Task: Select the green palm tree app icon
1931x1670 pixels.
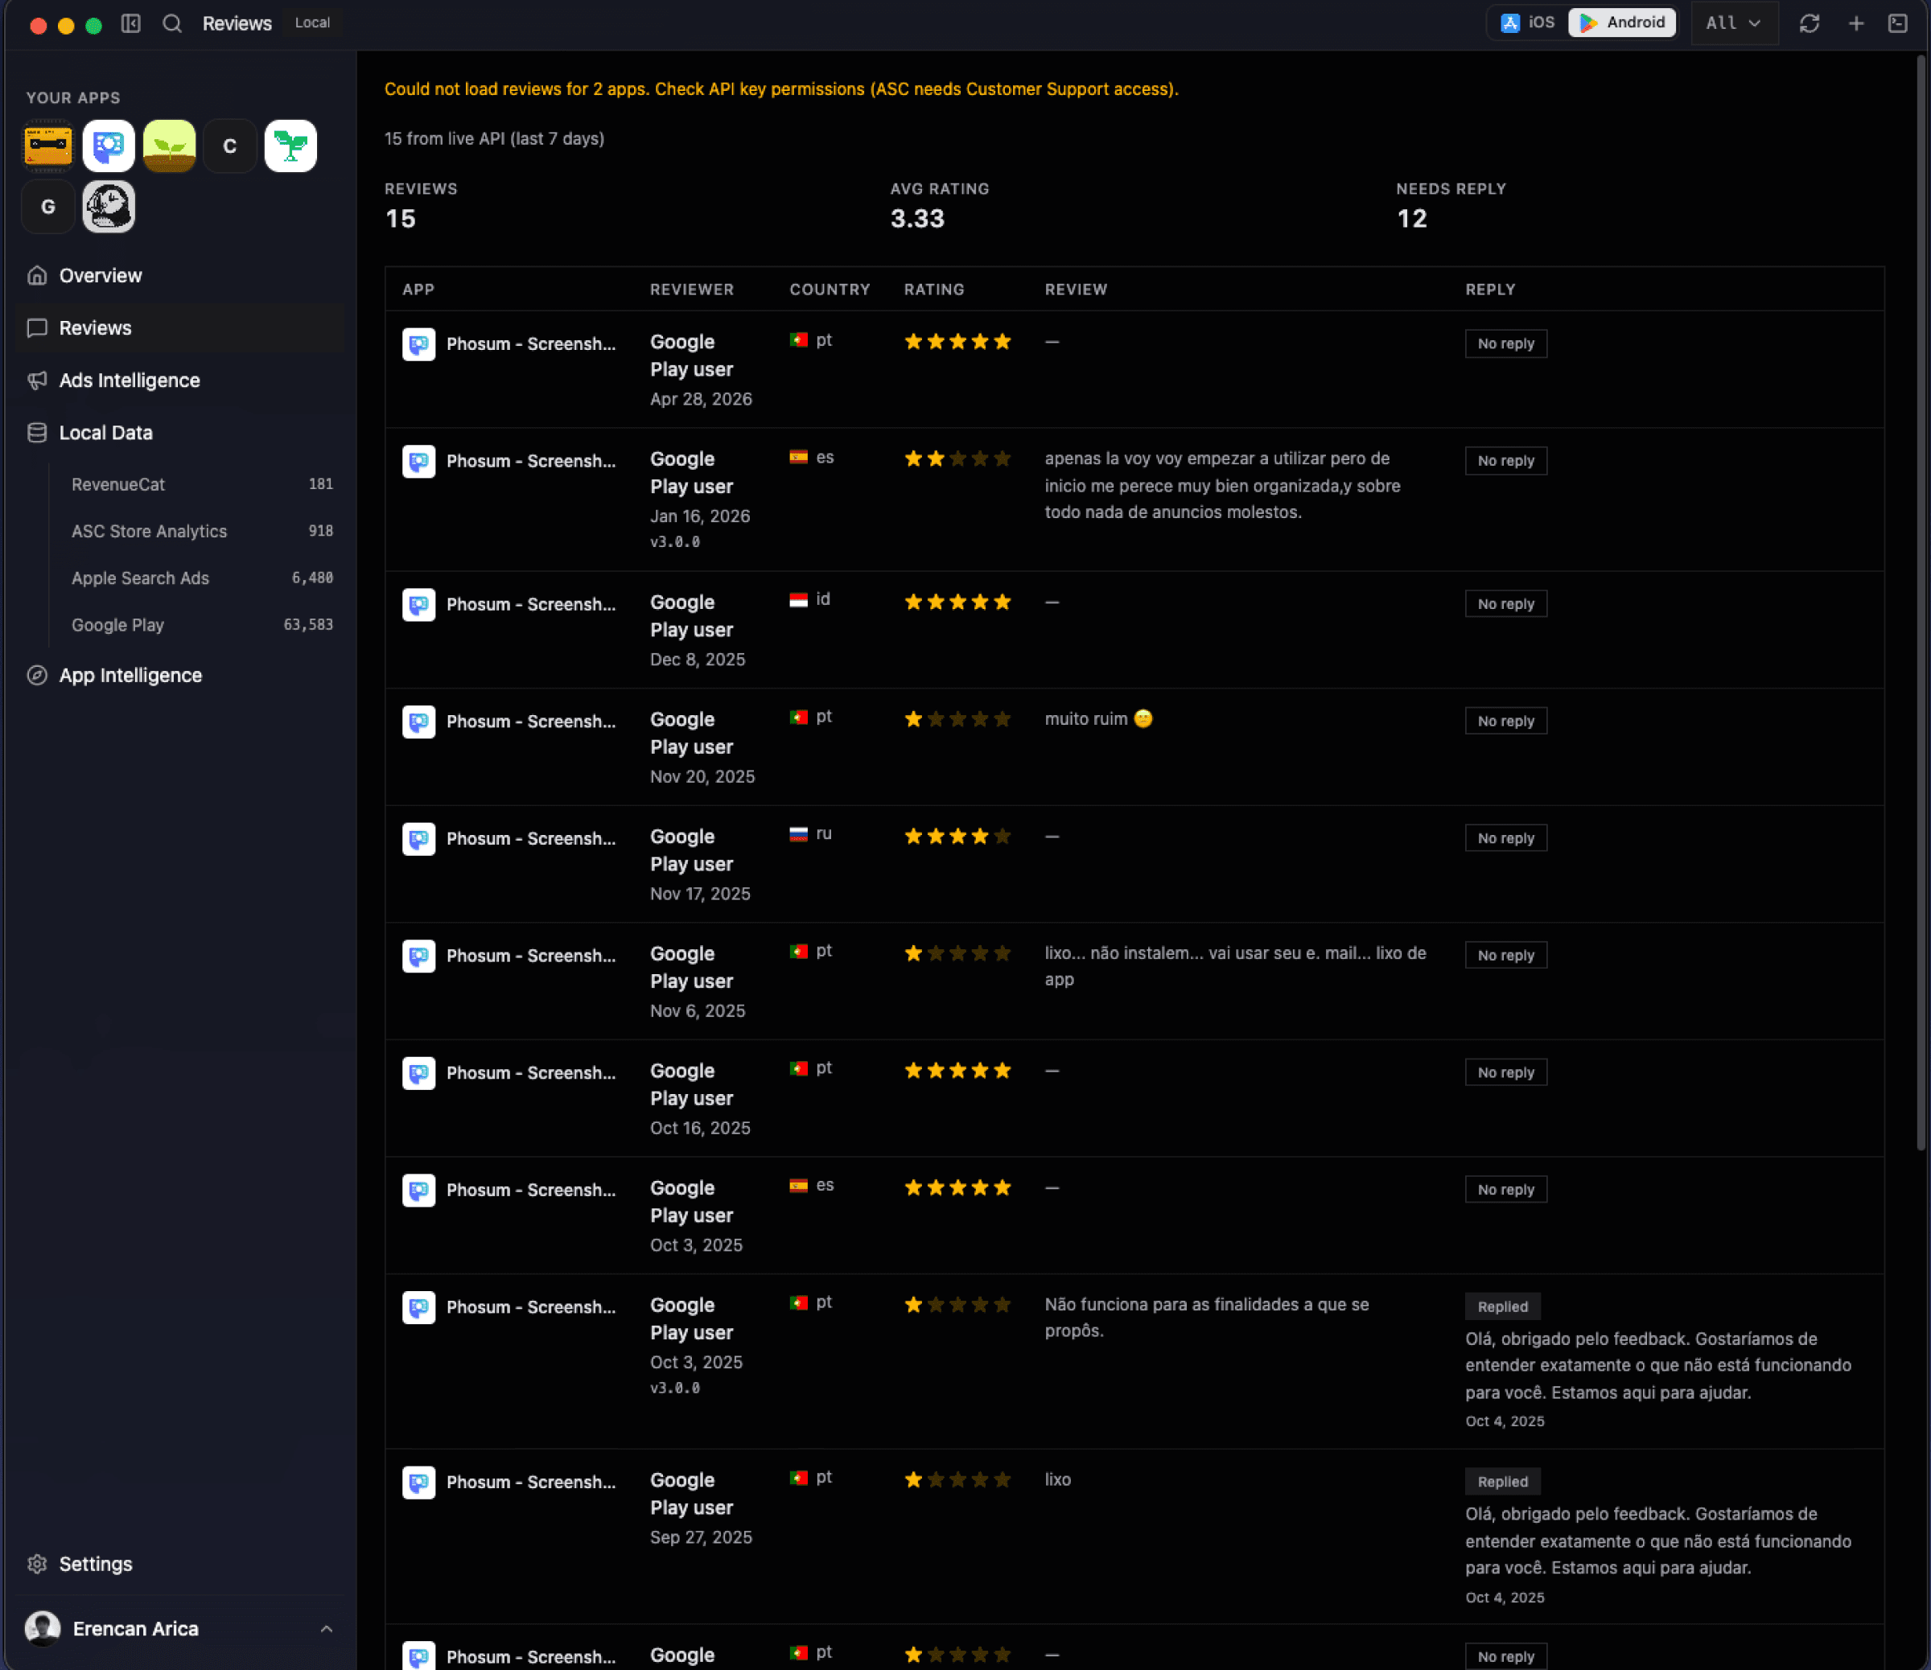Action: [290, 146]
